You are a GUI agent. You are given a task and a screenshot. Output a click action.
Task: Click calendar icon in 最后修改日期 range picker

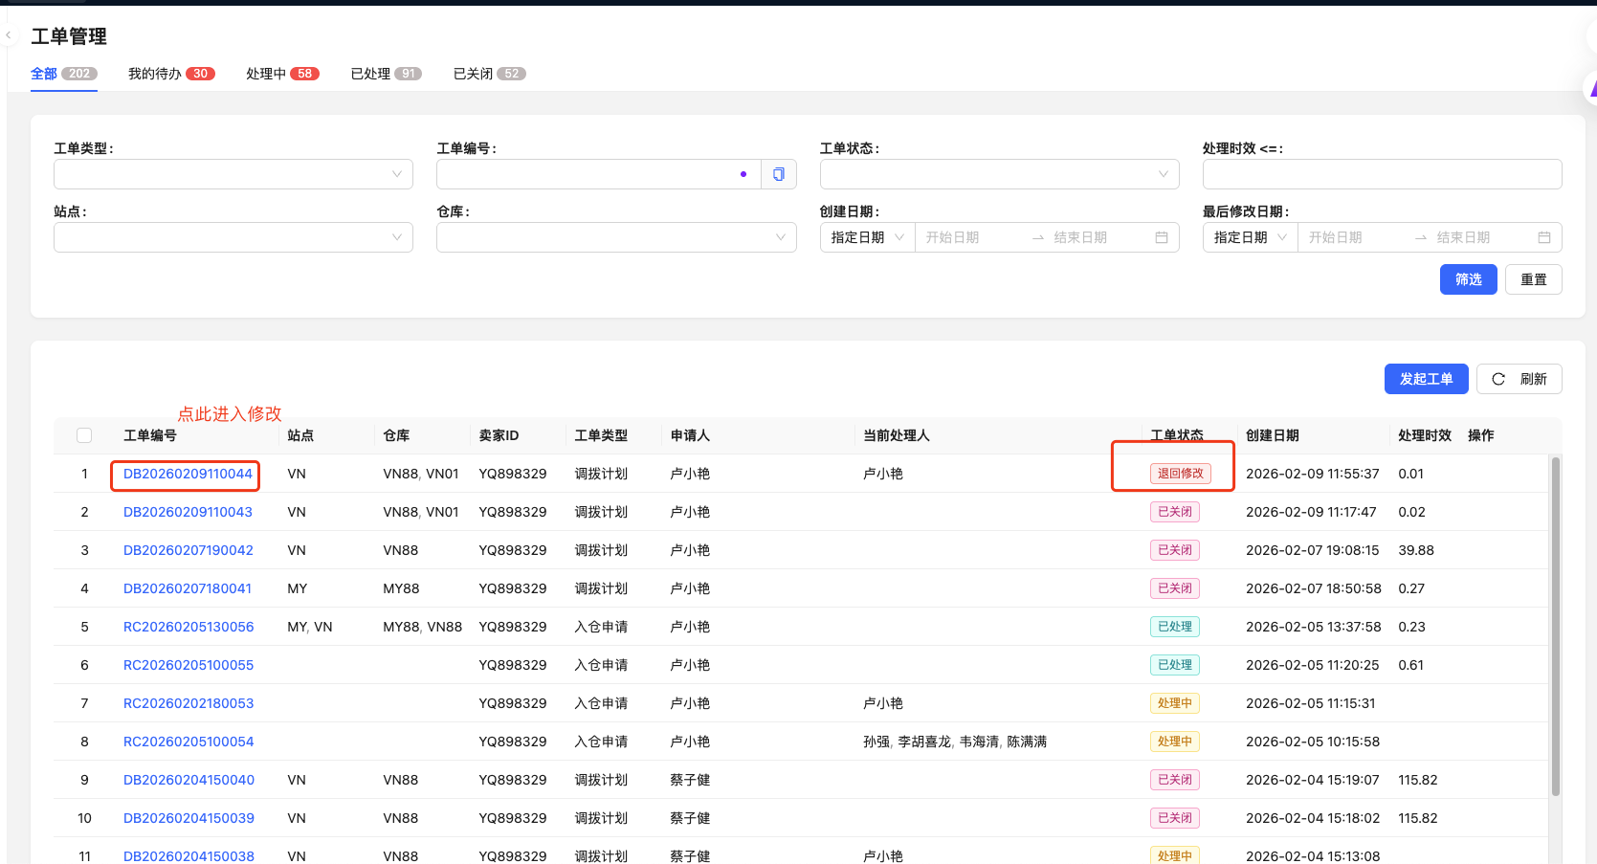click(1543, 237)
